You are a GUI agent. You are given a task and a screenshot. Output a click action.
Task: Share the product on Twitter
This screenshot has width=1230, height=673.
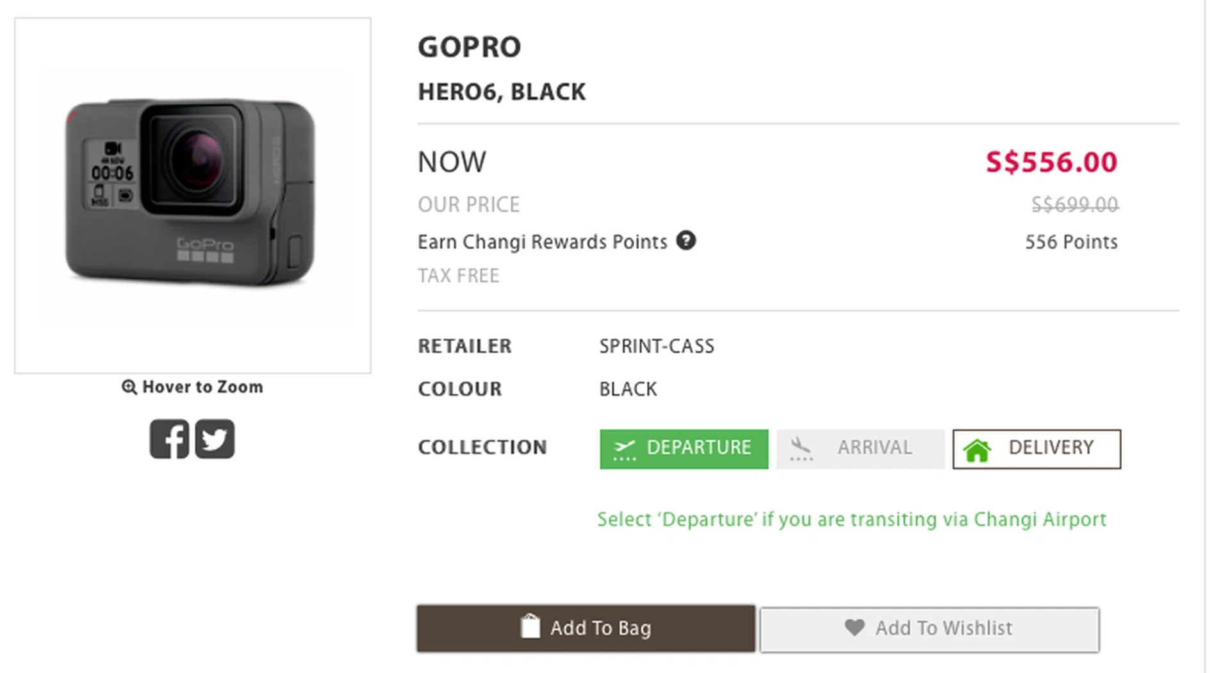(215, 439)
